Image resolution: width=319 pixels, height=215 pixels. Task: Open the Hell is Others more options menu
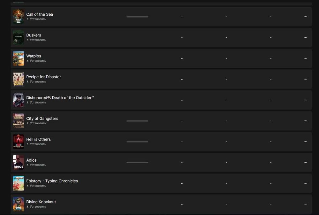pyautogui.click(x=305, y=142)
